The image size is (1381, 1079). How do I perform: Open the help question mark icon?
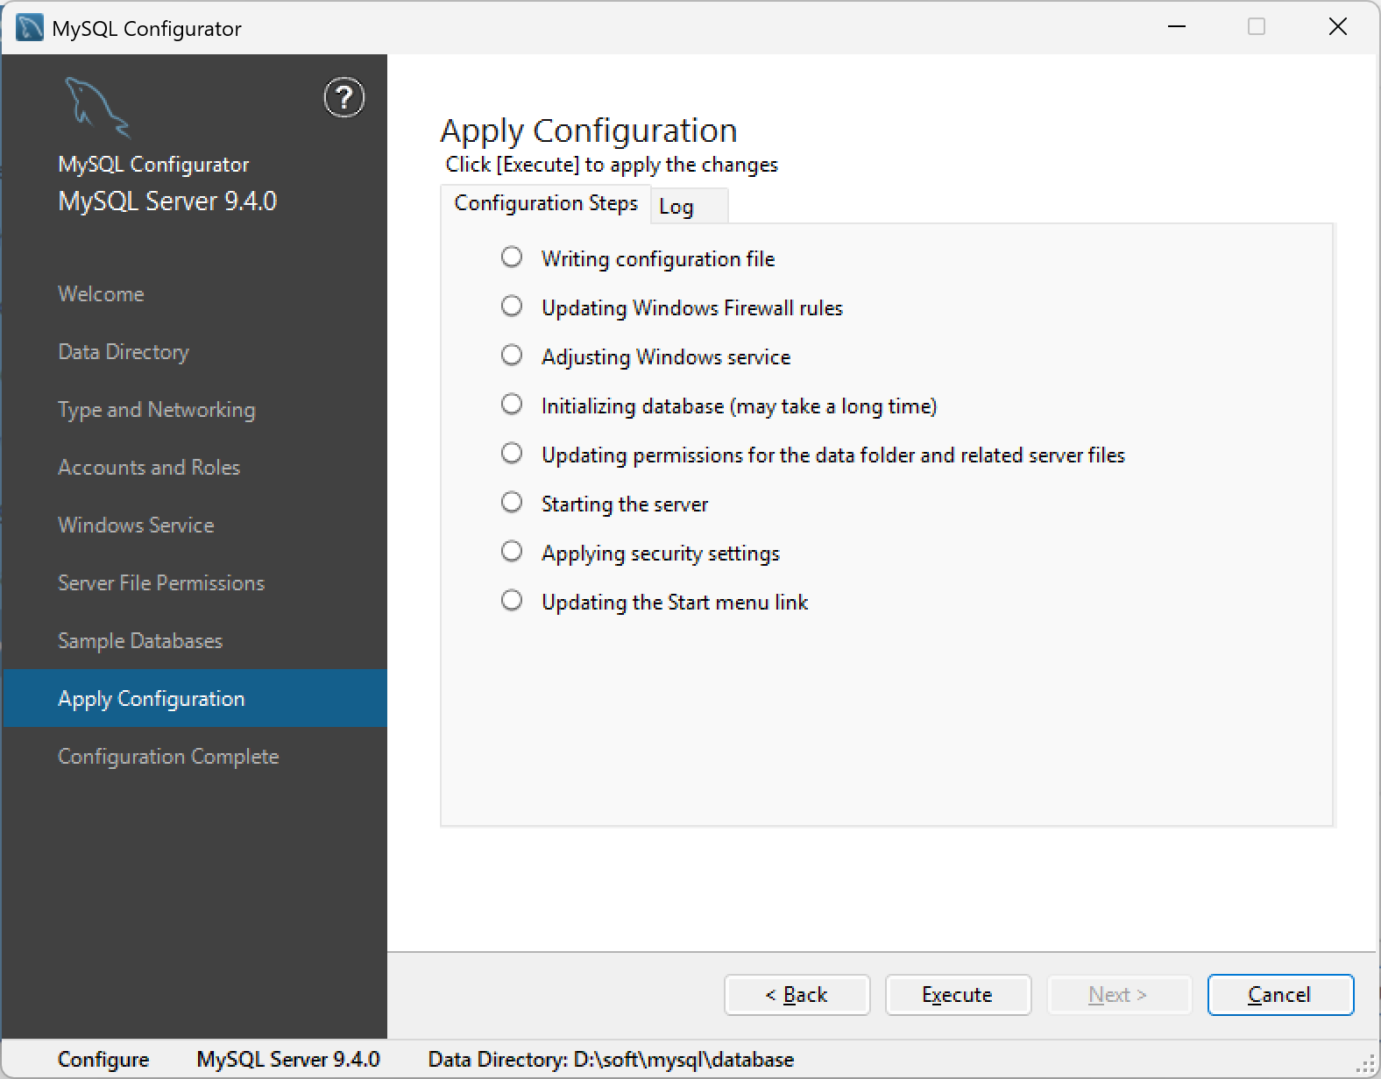click(344, 97)
